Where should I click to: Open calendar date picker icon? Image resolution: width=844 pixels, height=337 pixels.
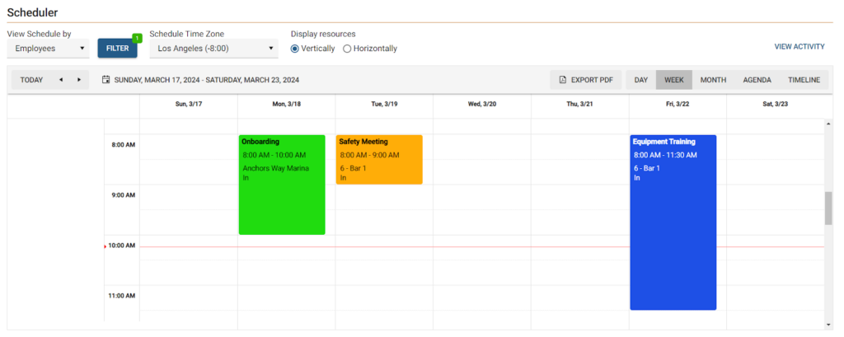click(x=106, y=80)
